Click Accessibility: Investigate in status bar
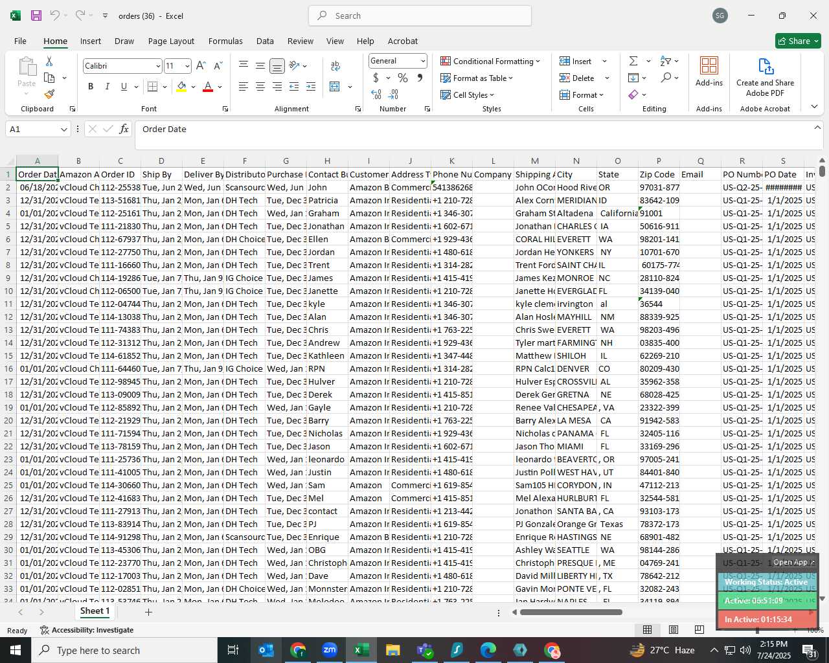The height and width of the screenshot is (663, 829). pyautogui.click(x=87, y=630)
